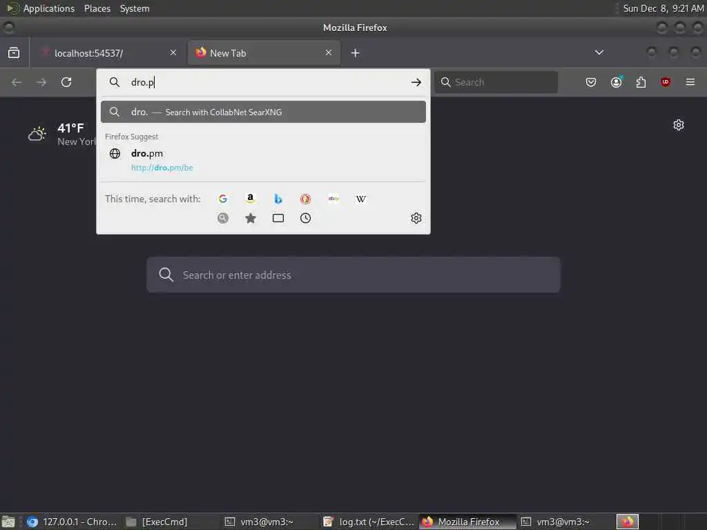Search this time with Wikipedia

pyautogui.click(x=360, y=199)
